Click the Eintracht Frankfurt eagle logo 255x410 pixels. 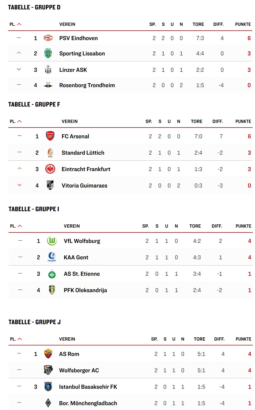click(x=50, y=169)
